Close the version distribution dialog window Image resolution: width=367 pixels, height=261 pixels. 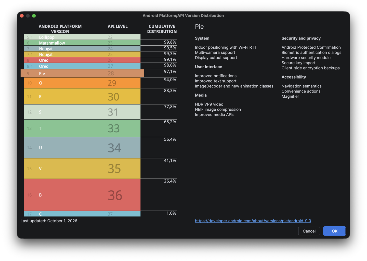(22, 16)
